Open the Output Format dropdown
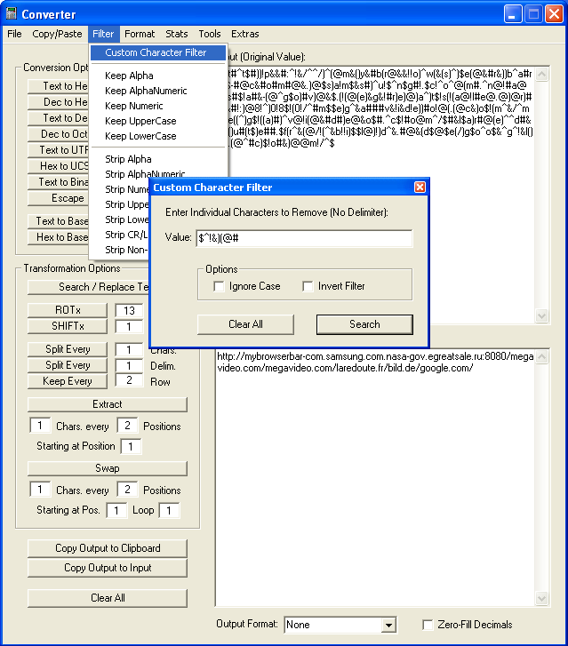This screenshot has height=646, width=568. point(388,625)
